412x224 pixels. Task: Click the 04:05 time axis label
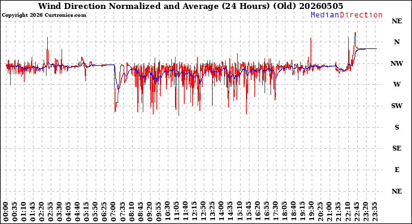tap(69, 211)
